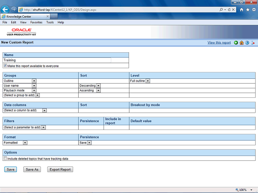Click the Save button
Viewport: 258px width, 193px height.
[10, 169]
